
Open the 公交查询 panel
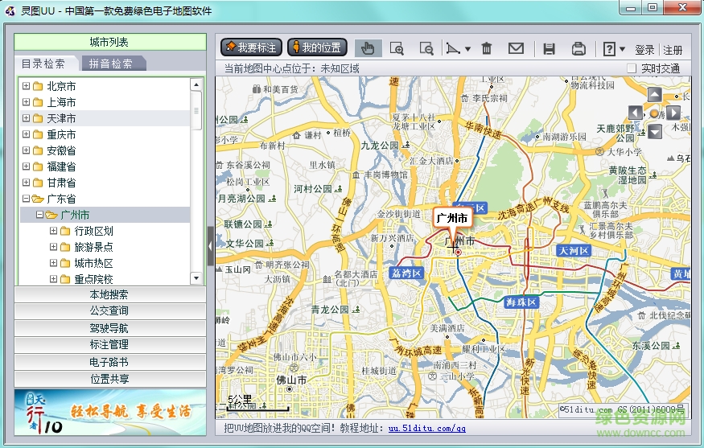coord(109,311)
